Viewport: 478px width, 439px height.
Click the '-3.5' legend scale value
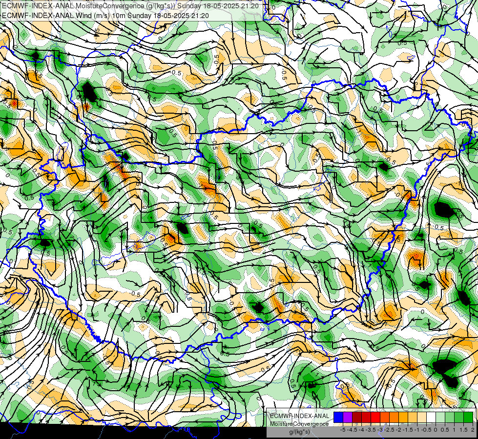(x=372, y=430)
